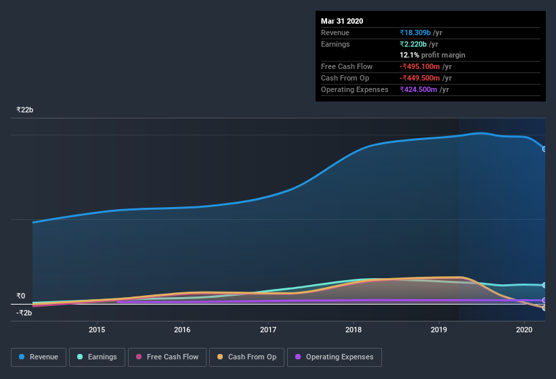The height and width of the screenshot is (379, 556).
Task: Click the Cash From Op endpoint marker
Action: (x=544, y=308)
